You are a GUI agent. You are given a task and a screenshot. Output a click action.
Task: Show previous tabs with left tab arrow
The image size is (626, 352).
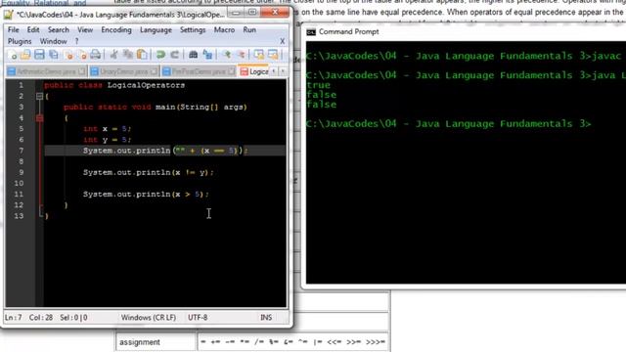pos(274,71)
